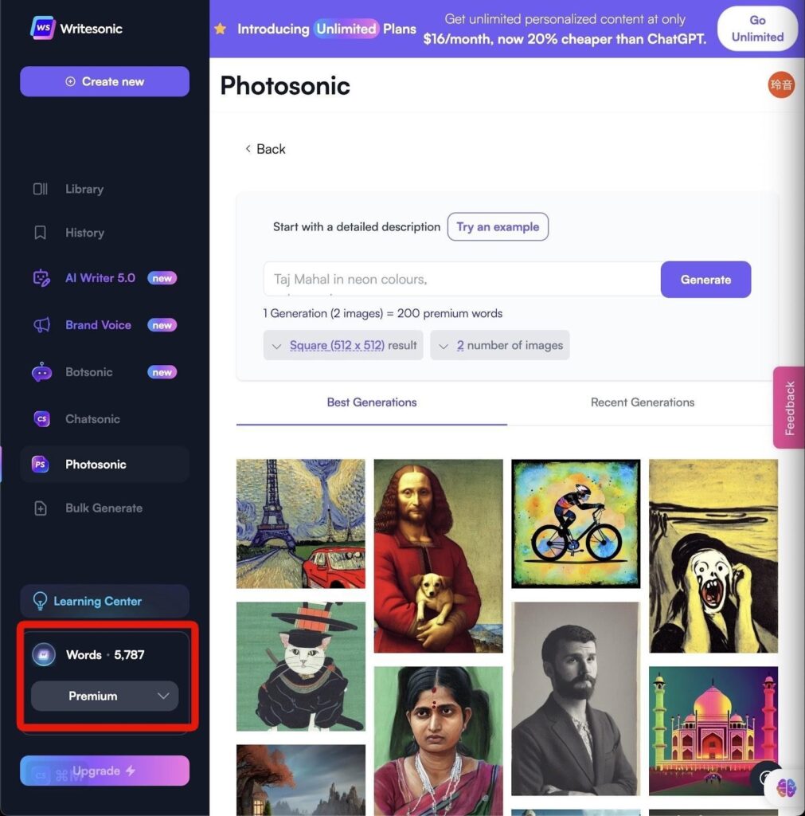Open the Chatsonic CS icon
Screen dimensions: 805x816
point(41,419)
